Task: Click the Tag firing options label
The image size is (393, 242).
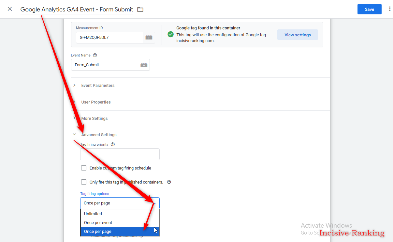Action: pyautogui.click(x=95, y=194)
